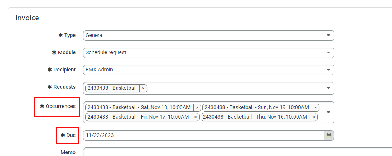Click the Sat, Nov 18 occurrence tag

point(139,108)
